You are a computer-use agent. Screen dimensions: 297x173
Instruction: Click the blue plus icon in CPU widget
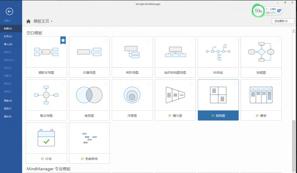279,11
